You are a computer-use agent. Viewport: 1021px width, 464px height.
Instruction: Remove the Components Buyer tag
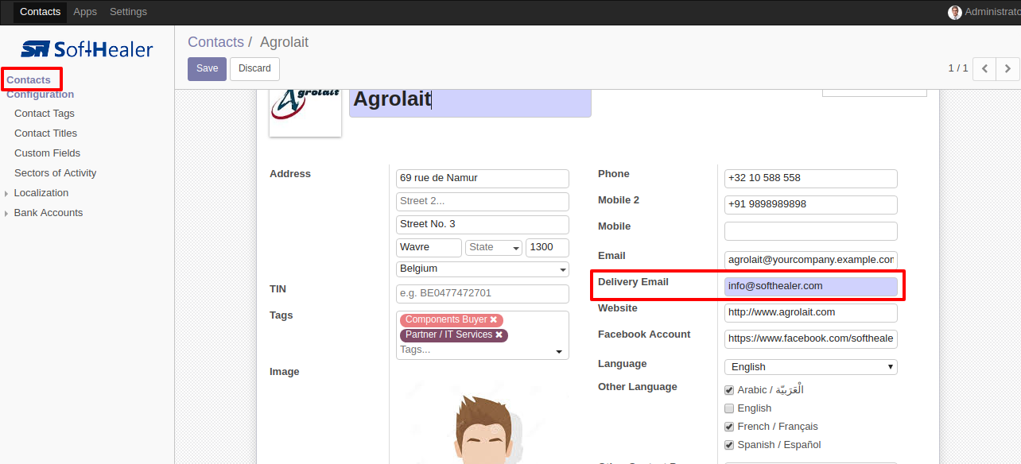[494, 319]
